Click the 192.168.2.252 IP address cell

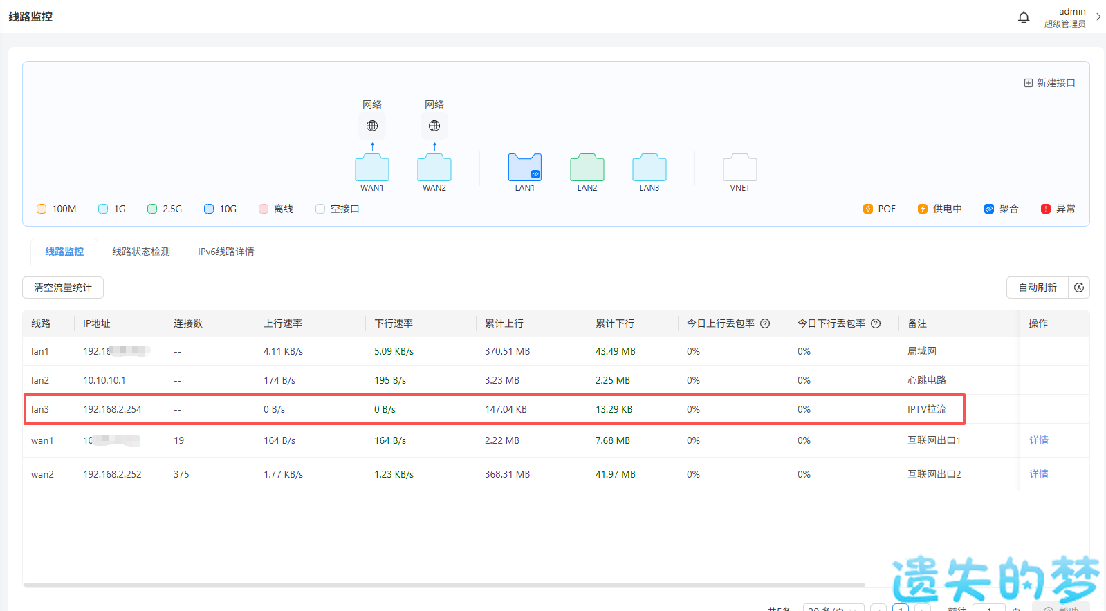(x=112, y=474)
